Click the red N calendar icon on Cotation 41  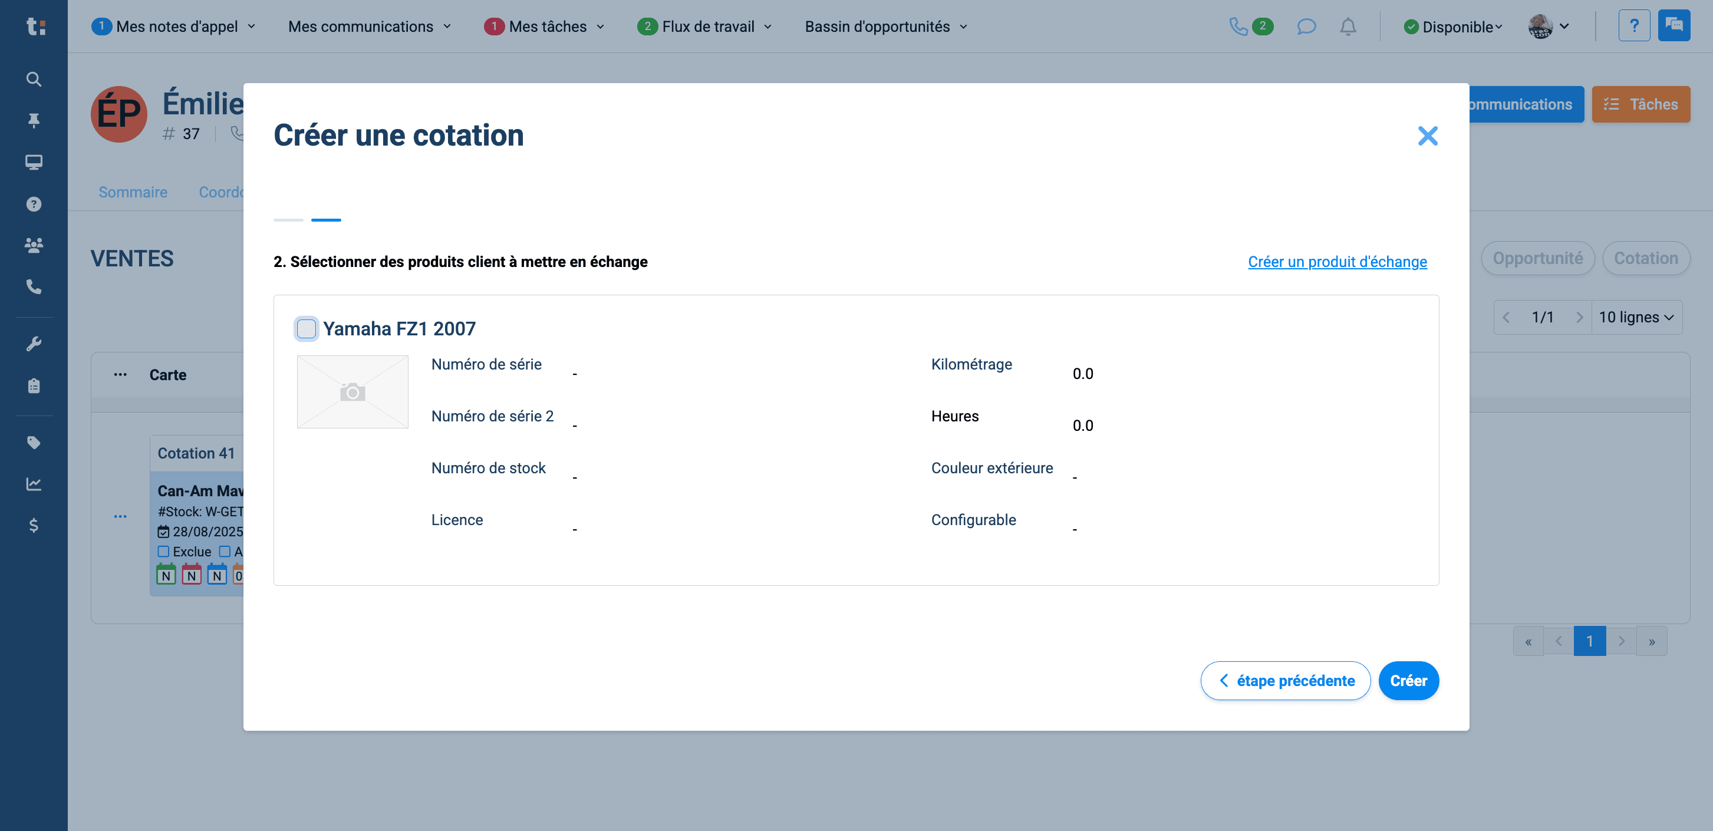192,575
